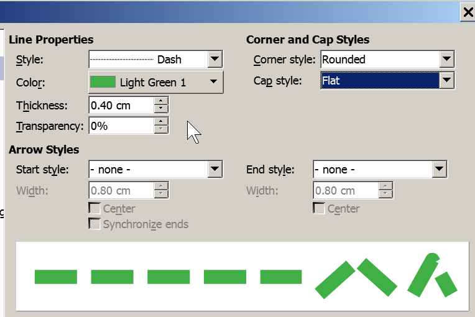Screen dimensions: 475x317
Task: Click into the Thickness 0.40 cm field
Action: pos(122,106)
